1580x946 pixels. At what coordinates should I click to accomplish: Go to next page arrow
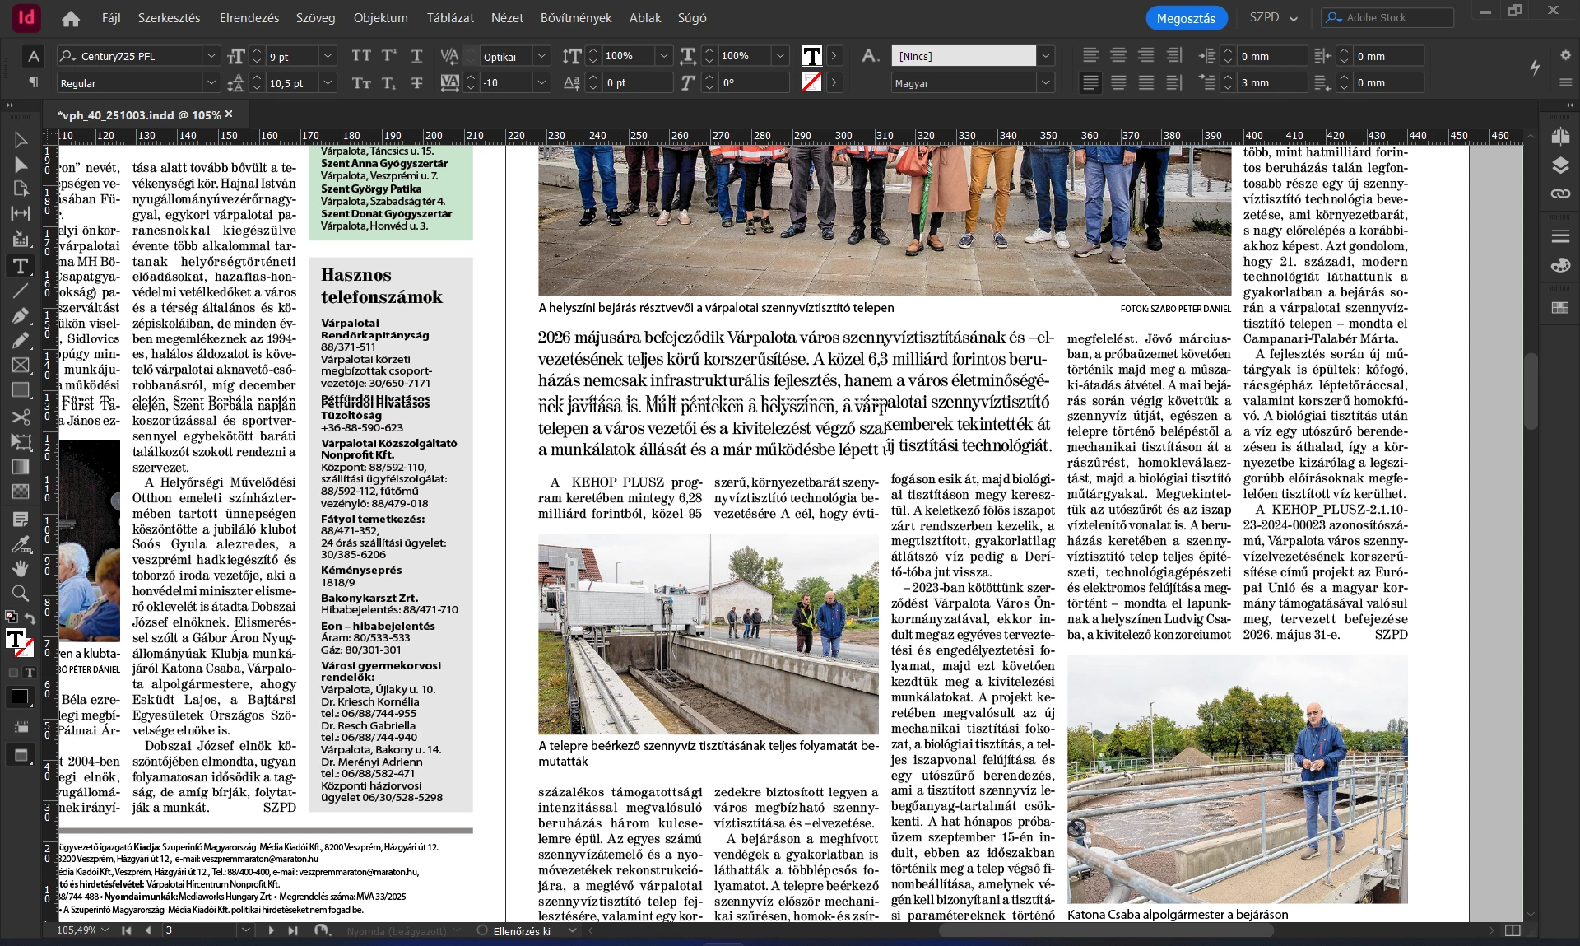coord(271,930)
